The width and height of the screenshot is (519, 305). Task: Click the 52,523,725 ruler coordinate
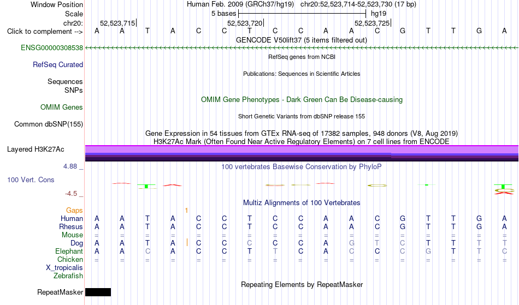pyautogui.click(x=372, y=23)
